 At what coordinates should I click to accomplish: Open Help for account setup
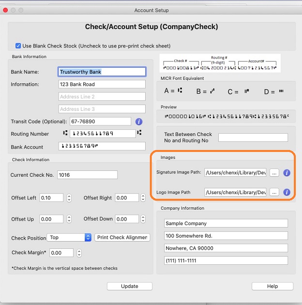click(x=272, y=286)
